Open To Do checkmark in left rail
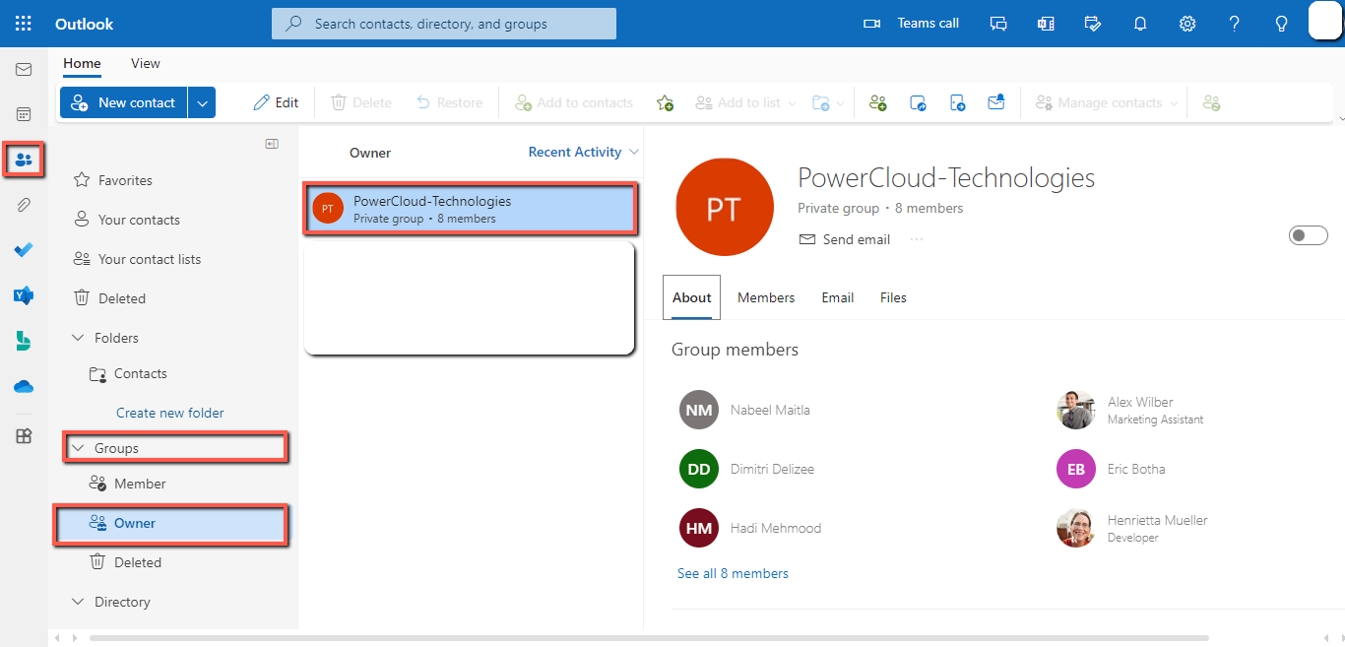The width and height of the screenshot is (1345, 647). click(24, 250)
